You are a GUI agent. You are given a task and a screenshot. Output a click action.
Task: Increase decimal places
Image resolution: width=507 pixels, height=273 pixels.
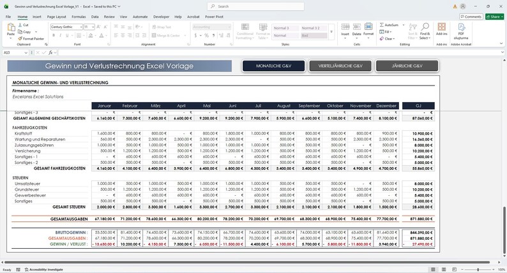point(221,35)
